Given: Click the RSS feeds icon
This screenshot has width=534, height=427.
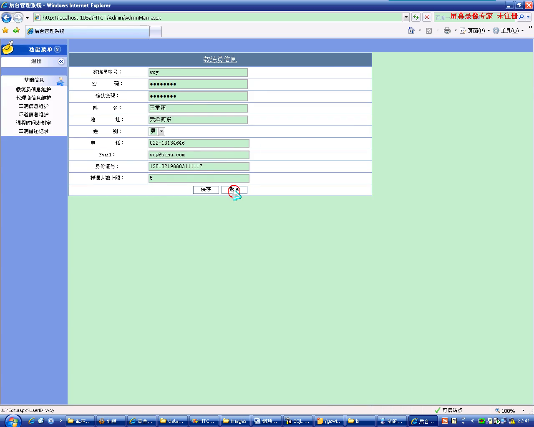Looking at the screenshot, I should [x=429, y=30].
